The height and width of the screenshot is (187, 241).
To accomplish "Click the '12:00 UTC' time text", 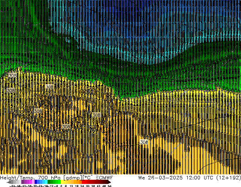I will tap(200, 178).
